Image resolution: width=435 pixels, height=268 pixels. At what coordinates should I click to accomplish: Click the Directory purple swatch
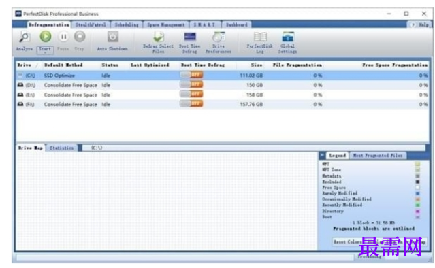417,211
